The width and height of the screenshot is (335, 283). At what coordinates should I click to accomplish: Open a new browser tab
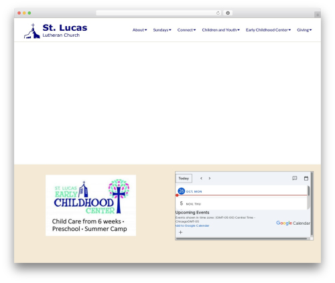coord(318,15)
